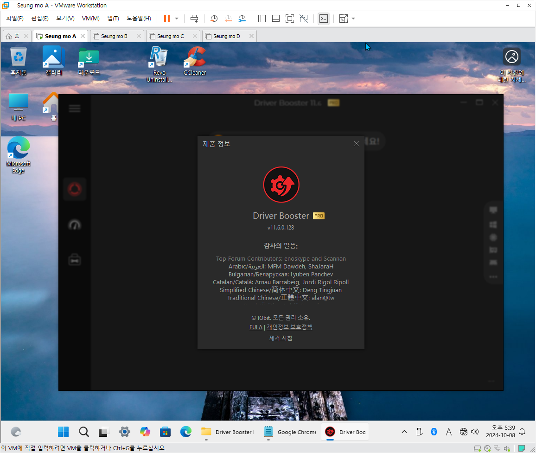Open the 보기(V) menu

65,19
